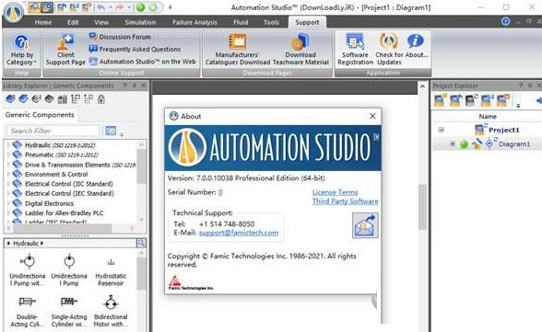Expand the Hydraulic library node

[x=8, y=145]
